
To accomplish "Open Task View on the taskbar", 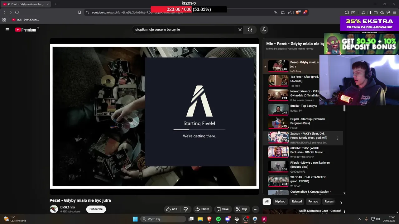I will click(x=191, y=219).
